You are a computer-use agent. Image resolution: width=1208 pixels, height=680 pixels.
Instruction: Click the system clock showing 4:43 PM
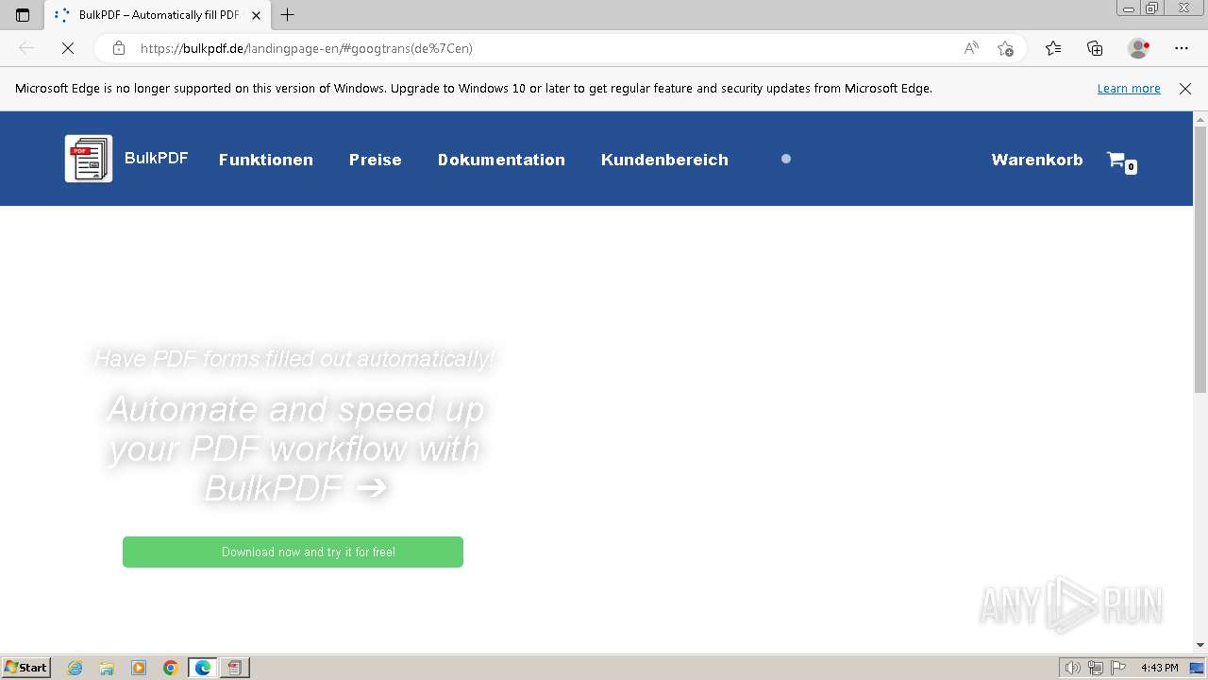point(1159,668)
